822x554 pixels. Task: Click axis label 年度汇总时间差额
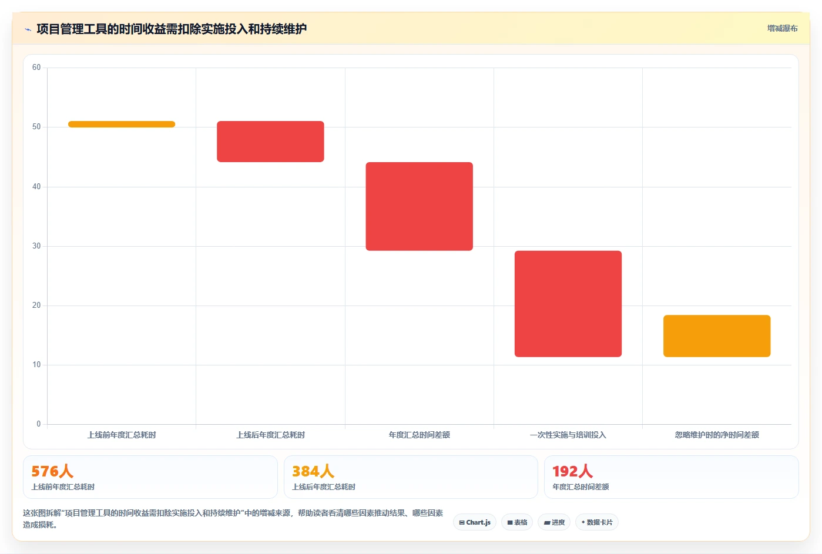[x=420, y=435]
